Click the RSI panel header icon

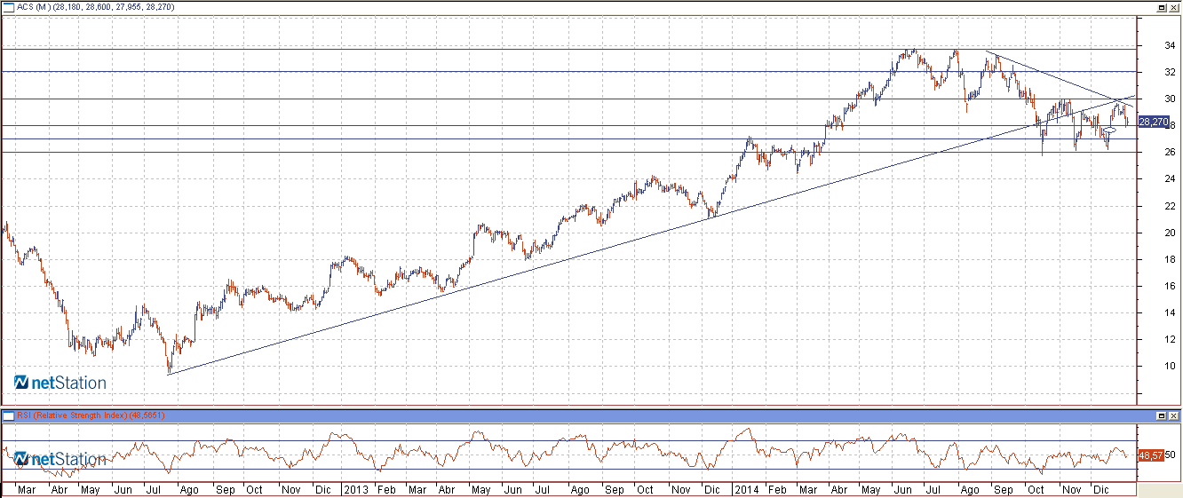point(8,415)
